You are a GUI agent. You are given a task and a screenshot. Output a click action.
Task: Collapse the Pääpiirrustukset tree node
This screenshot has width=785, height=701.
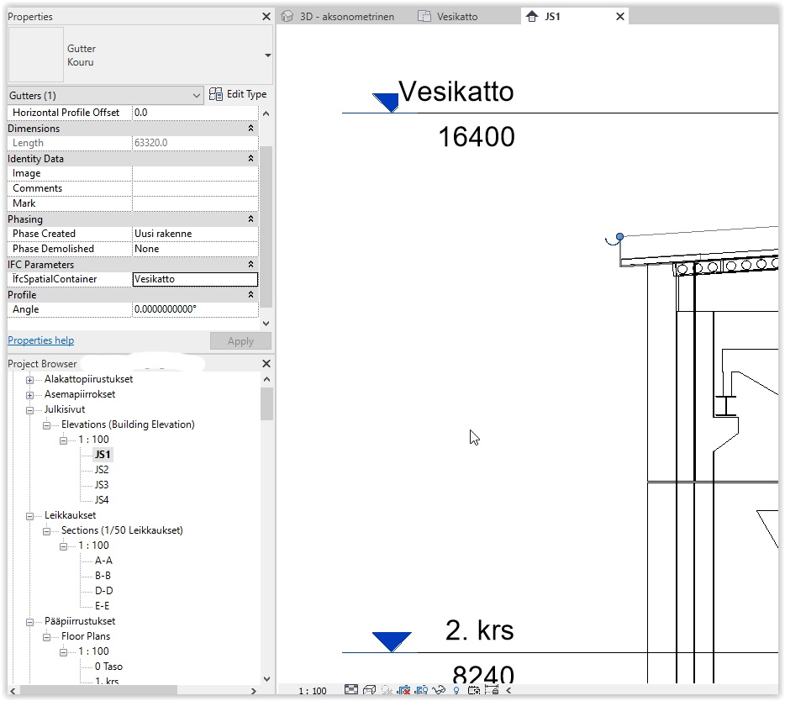coord(30,622)
